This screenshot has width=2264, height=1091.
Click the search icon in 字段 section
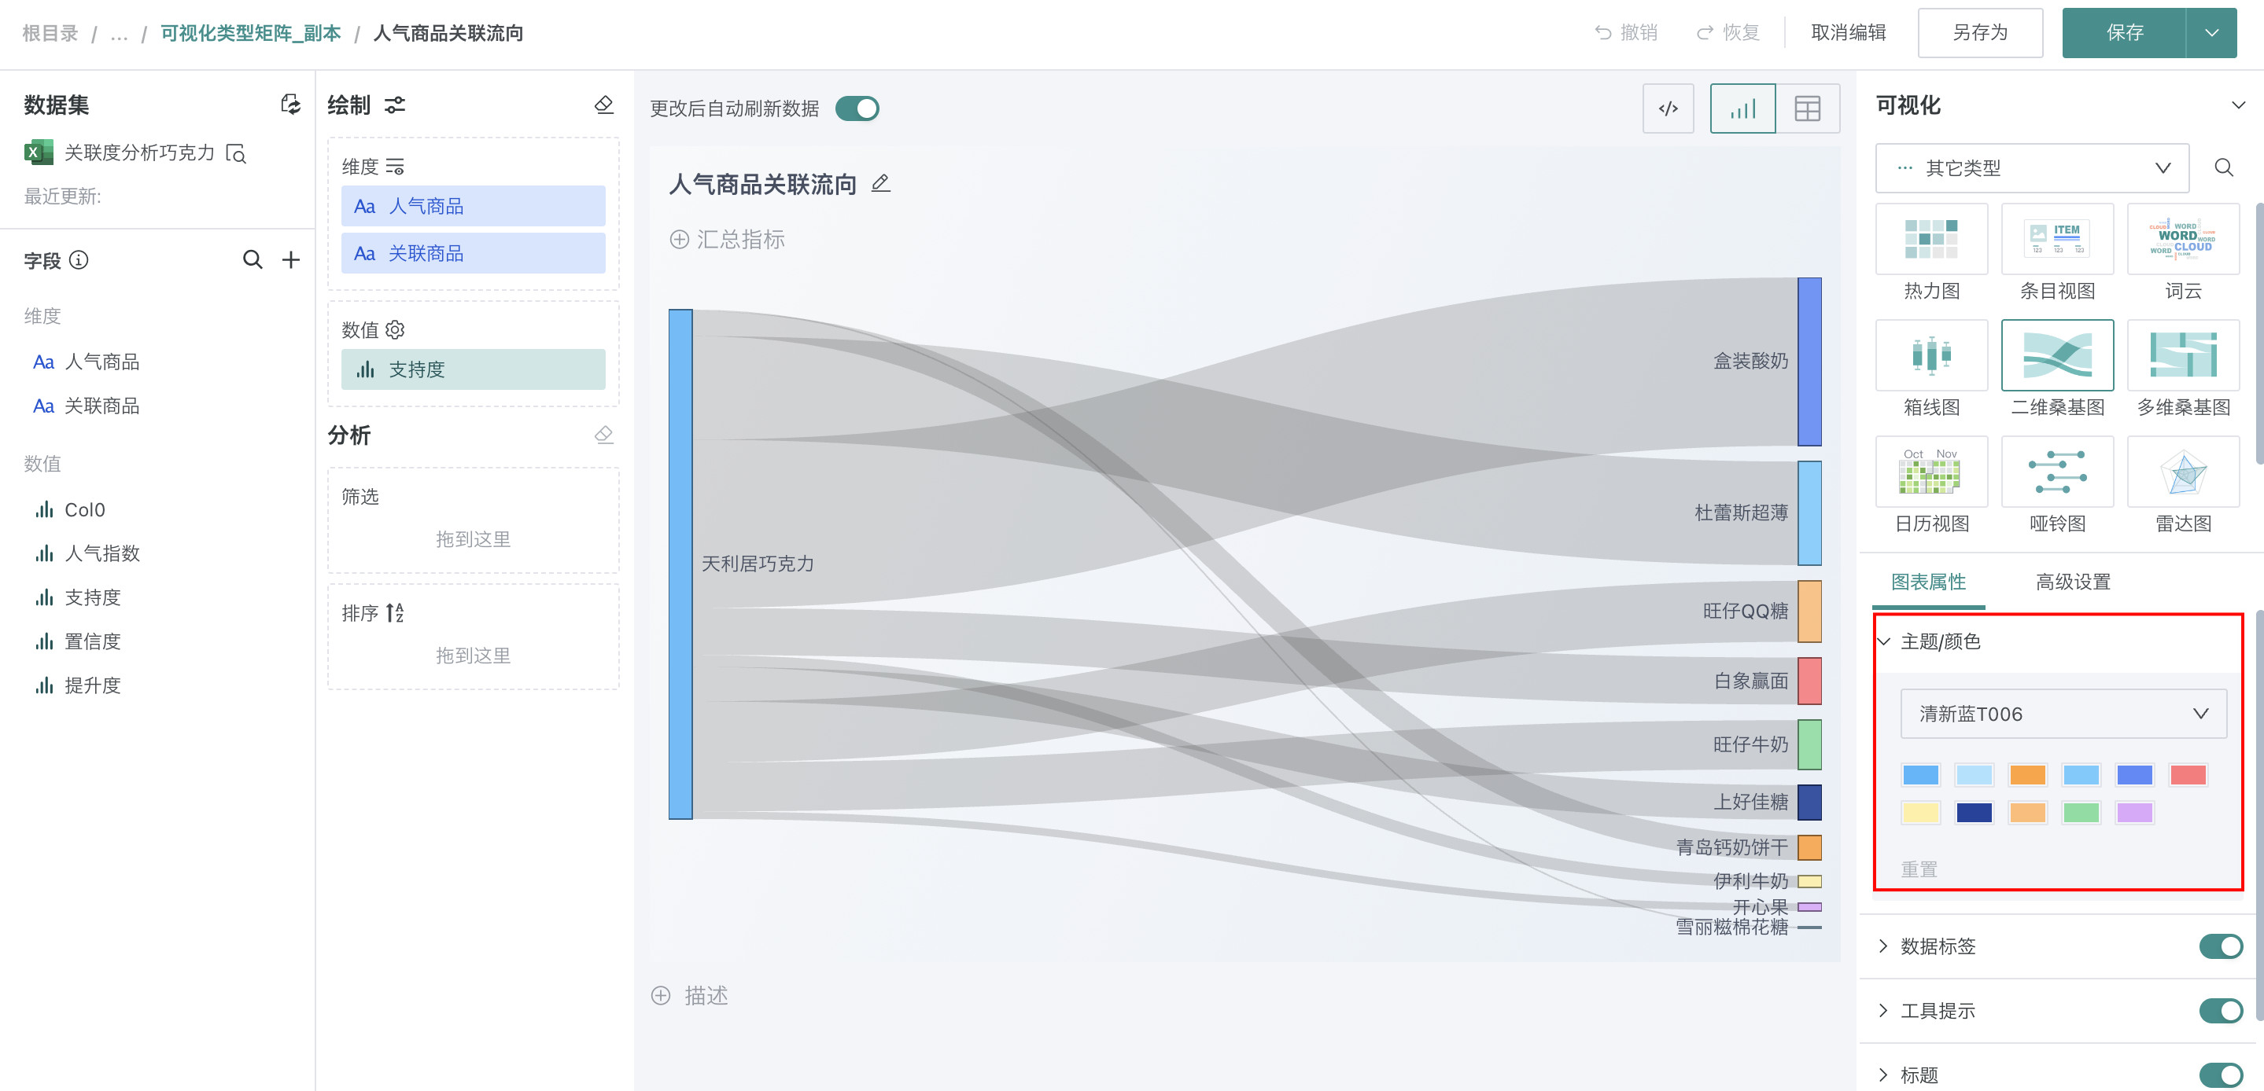click(x=253, y=259)
